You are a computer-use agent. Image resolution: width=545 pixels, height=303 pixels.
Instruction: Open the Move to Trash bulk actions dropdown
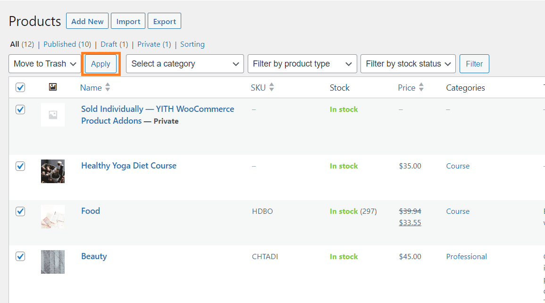click(x=45, y=64)
